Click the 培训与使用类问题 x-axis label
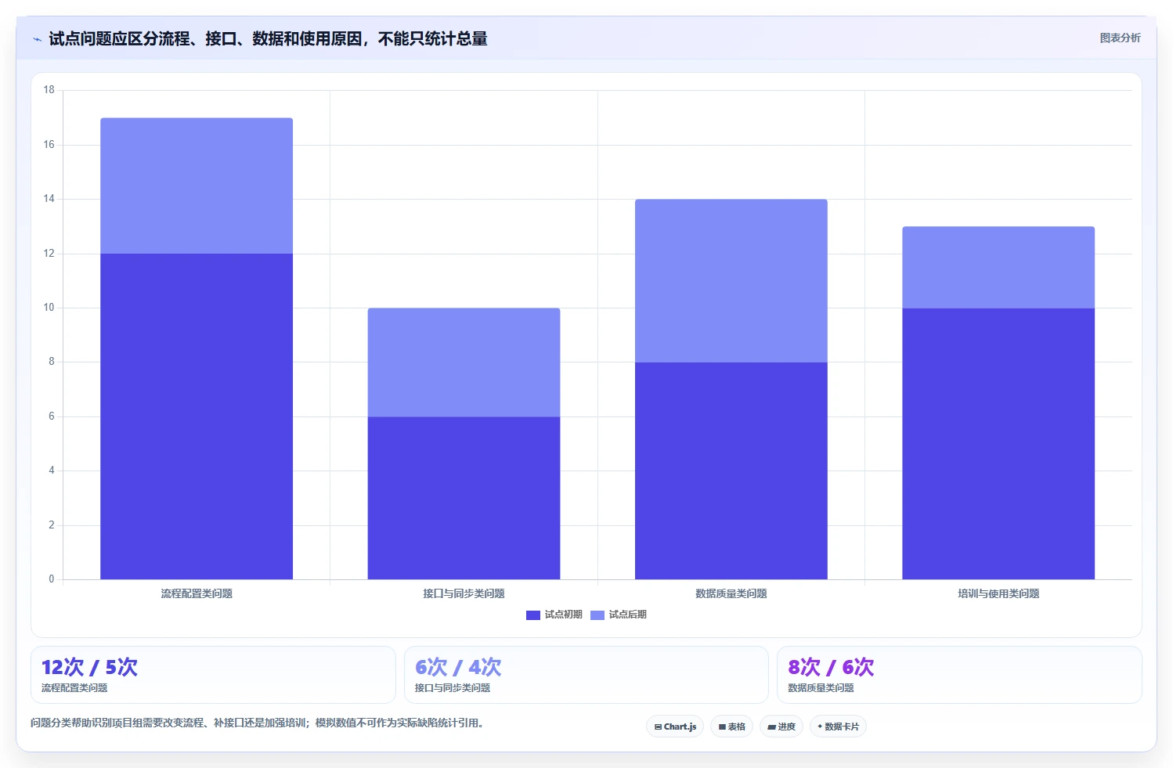Image resolution: width=1173 pixels, height=768 pixels. tap(998, 593)
